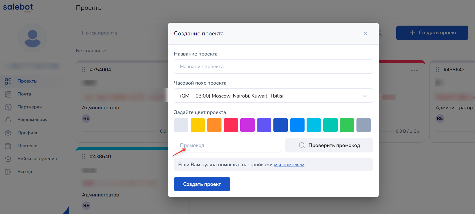Click the blue "Создать проект" submit button
This screenshot has width=475, height=214.
202,184
